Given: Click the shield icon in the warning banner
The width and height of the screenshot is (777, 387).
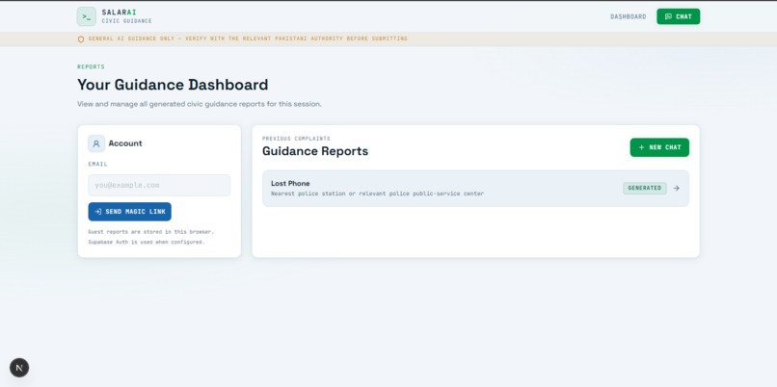Looking at the screenshot, I should point(81,39).
